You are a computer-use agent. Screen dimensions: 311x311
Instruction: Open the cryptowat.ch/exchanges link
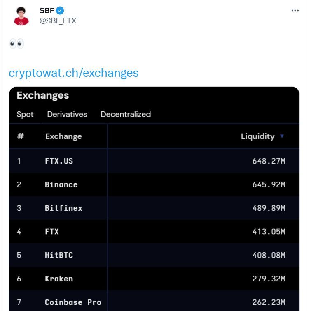click(74, 73)
